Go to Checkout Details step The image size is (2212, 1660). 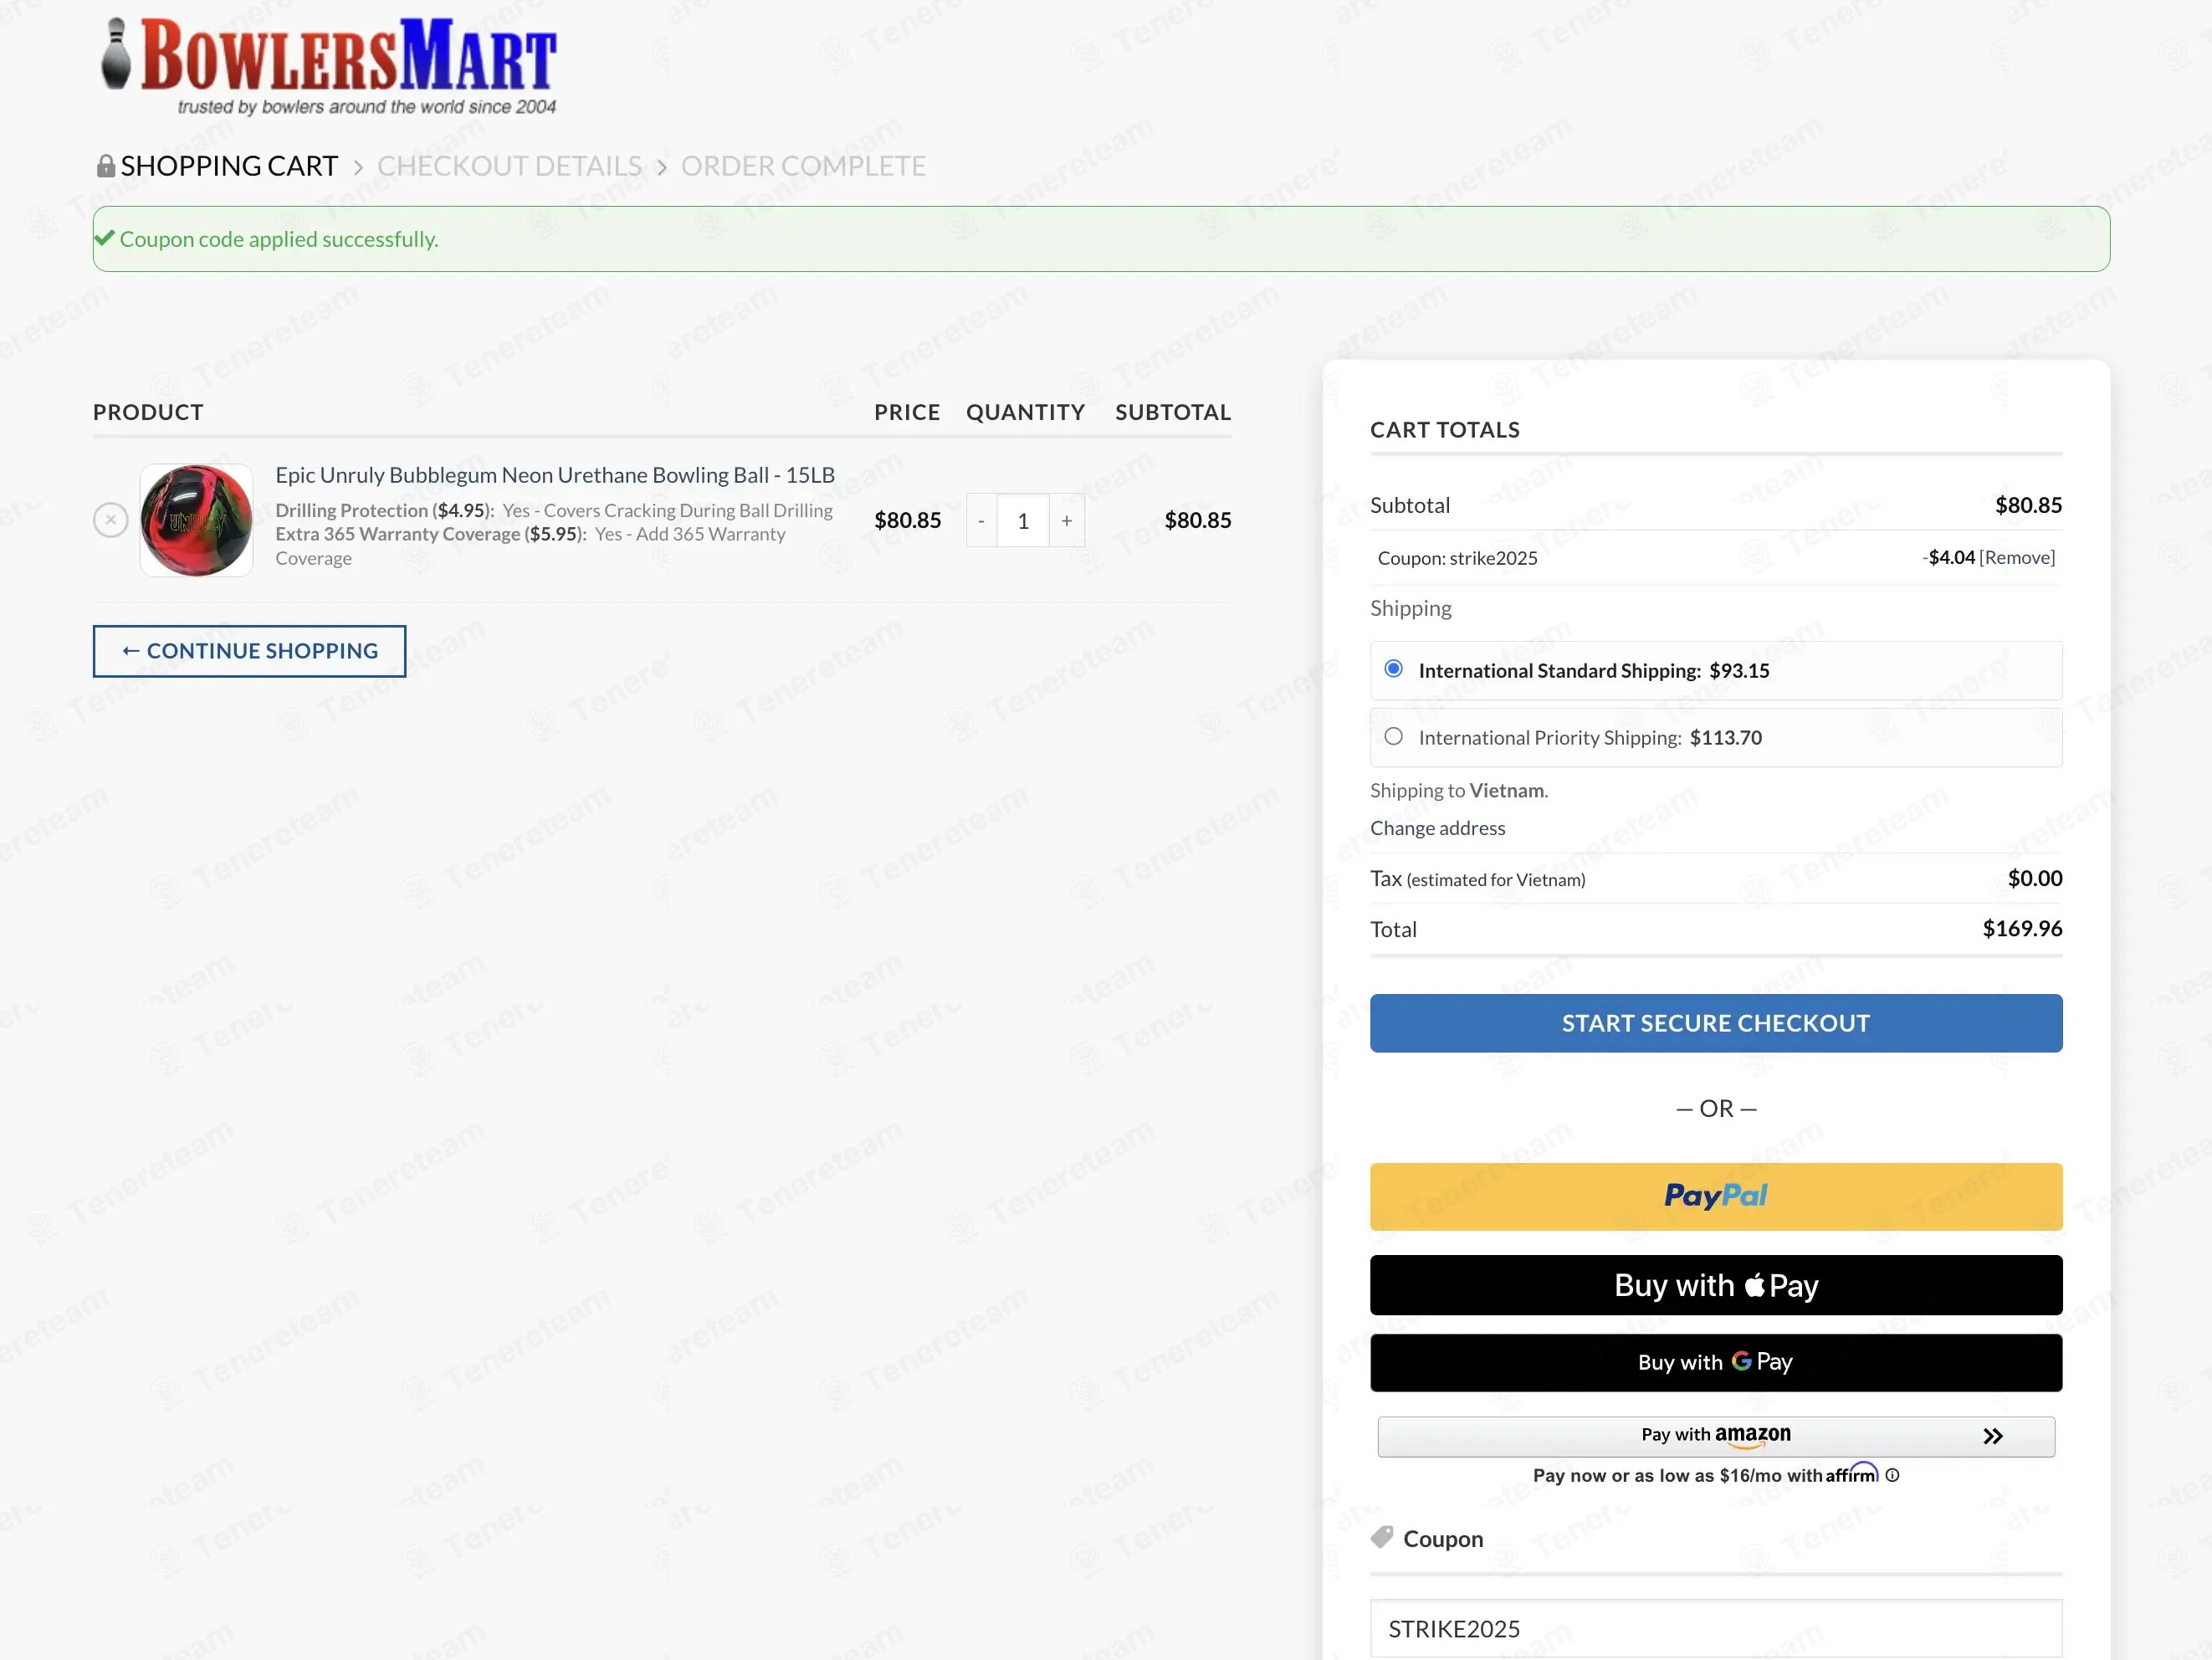pyautogui.click(x=509, y=166)
